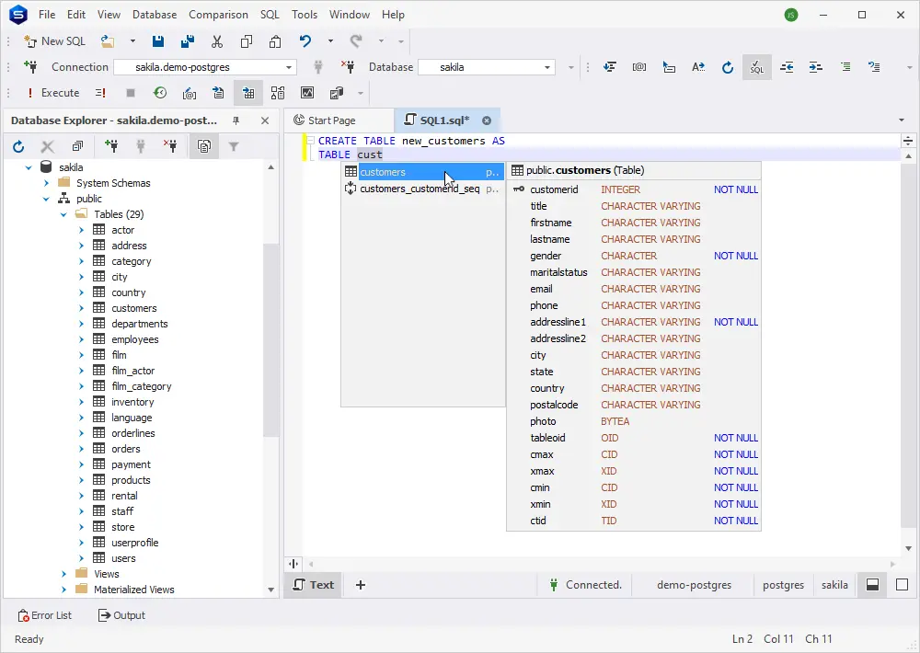Expand the System Schemas folder
920x653 pixels.
click(46, 183)
